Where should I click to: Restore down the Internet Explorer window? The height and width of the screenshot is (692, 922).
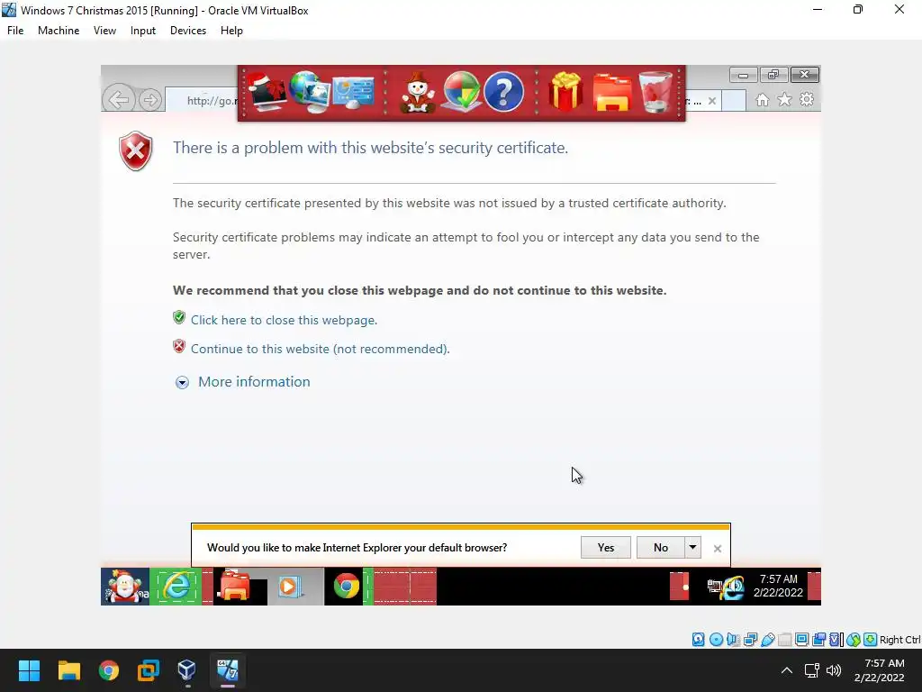tap(773, 75)
